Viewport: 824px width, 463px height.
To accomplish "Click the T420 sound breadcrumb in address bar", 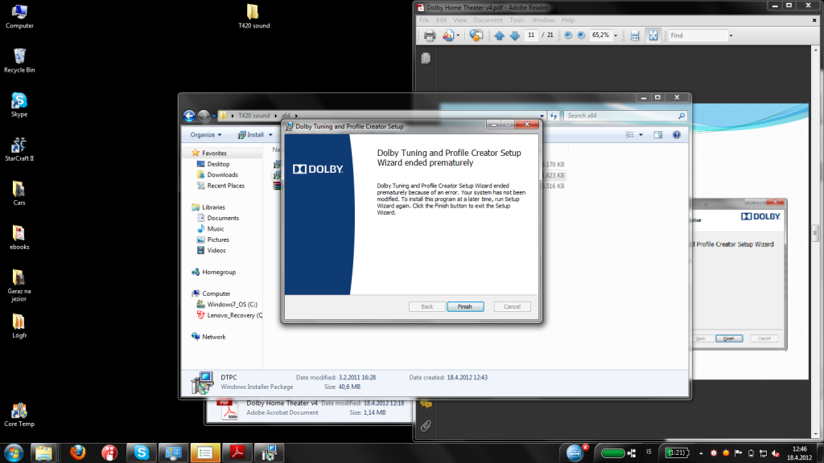I will click(x=253, y=116).
